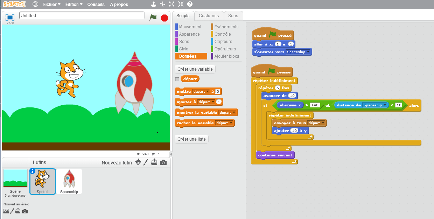The height and width of the screenshot is (219, 434).
Task: Switch to the Sons tab
Action: 233,16
